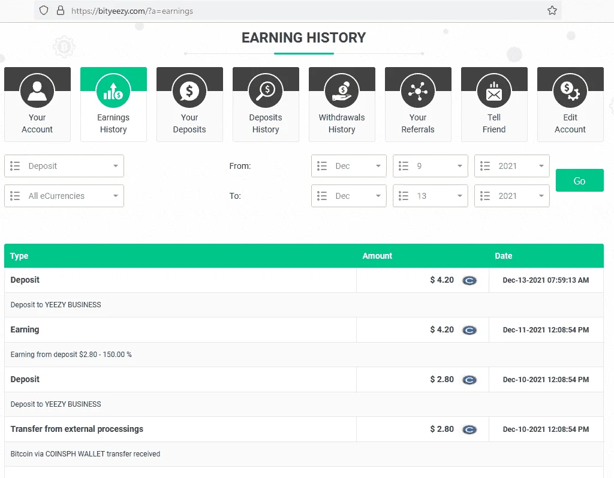Switch to Deposits History tab label
614x478 pixels.
[x=266, y=123]
